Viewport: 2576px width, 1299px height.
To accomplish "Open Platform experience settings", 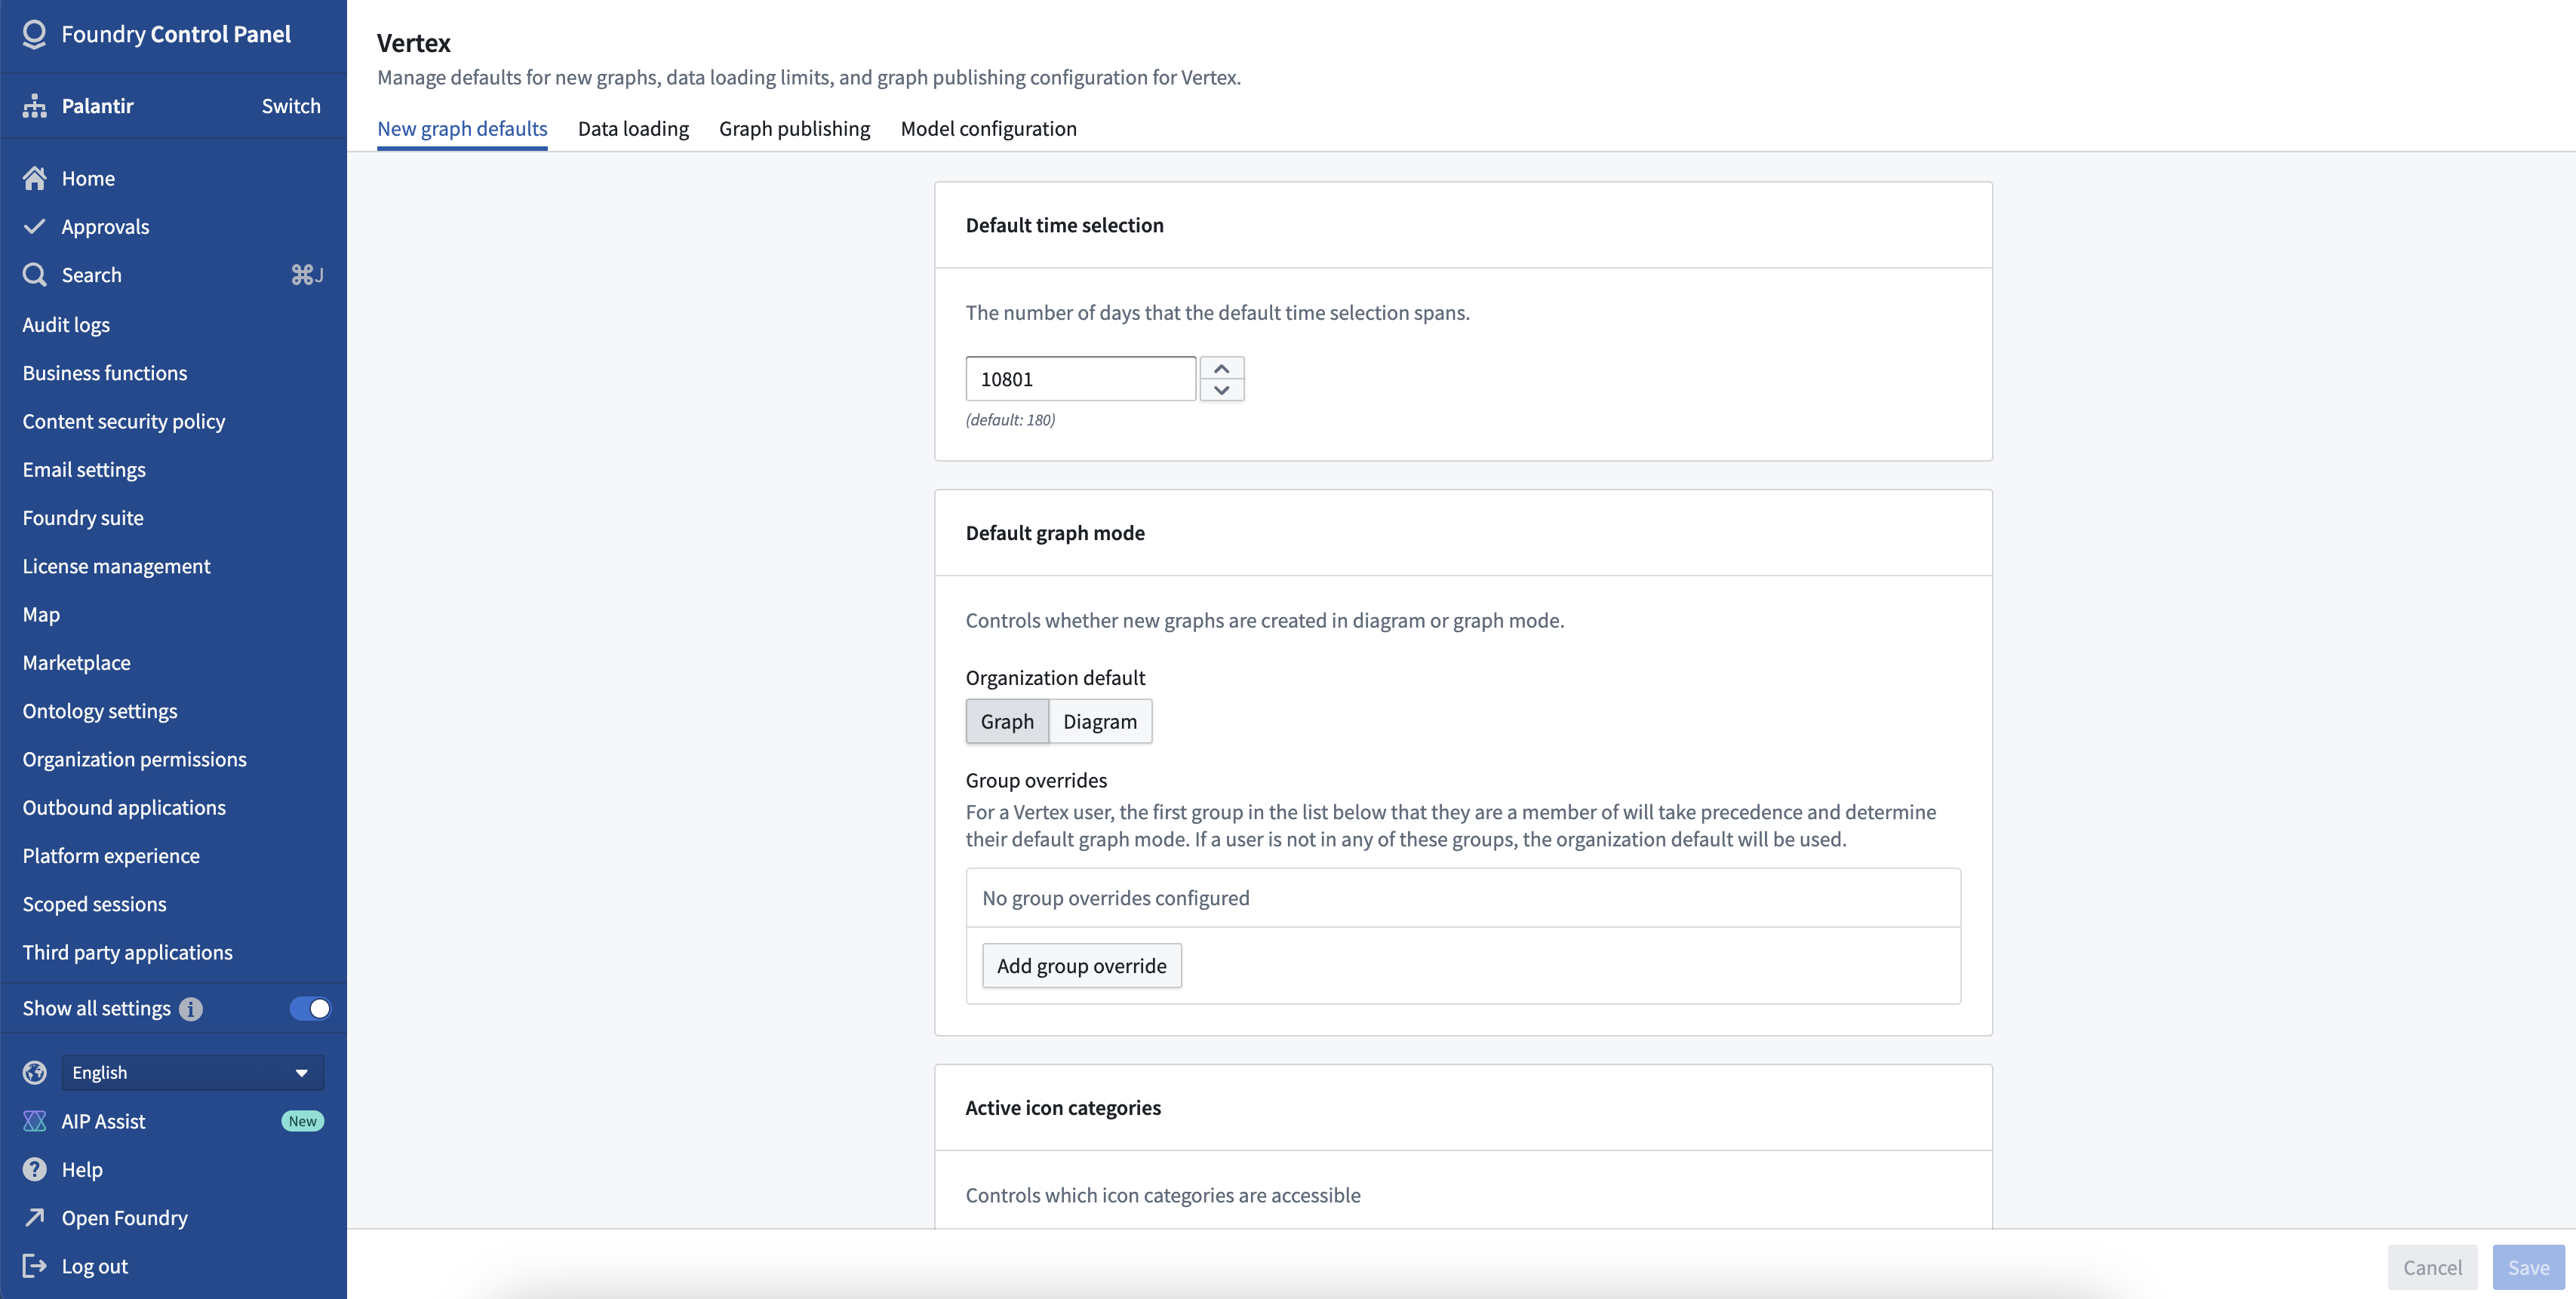I will [111, 855].
